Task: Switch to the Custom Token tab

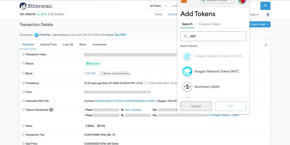Action: click(x=210, y=24)
